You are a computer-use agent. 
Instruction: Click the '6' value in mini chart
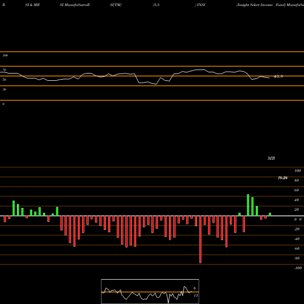195,288
